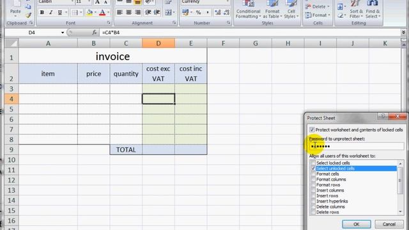This screenshot has height=230, width=409.
Task: Apply the Fill Color bucket
Action: coord(89,12)
